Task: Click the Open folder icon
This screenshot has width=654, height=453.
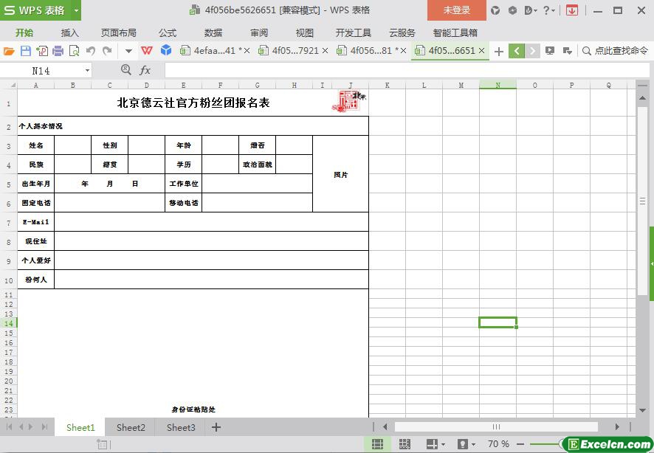Action: point(9,51)
